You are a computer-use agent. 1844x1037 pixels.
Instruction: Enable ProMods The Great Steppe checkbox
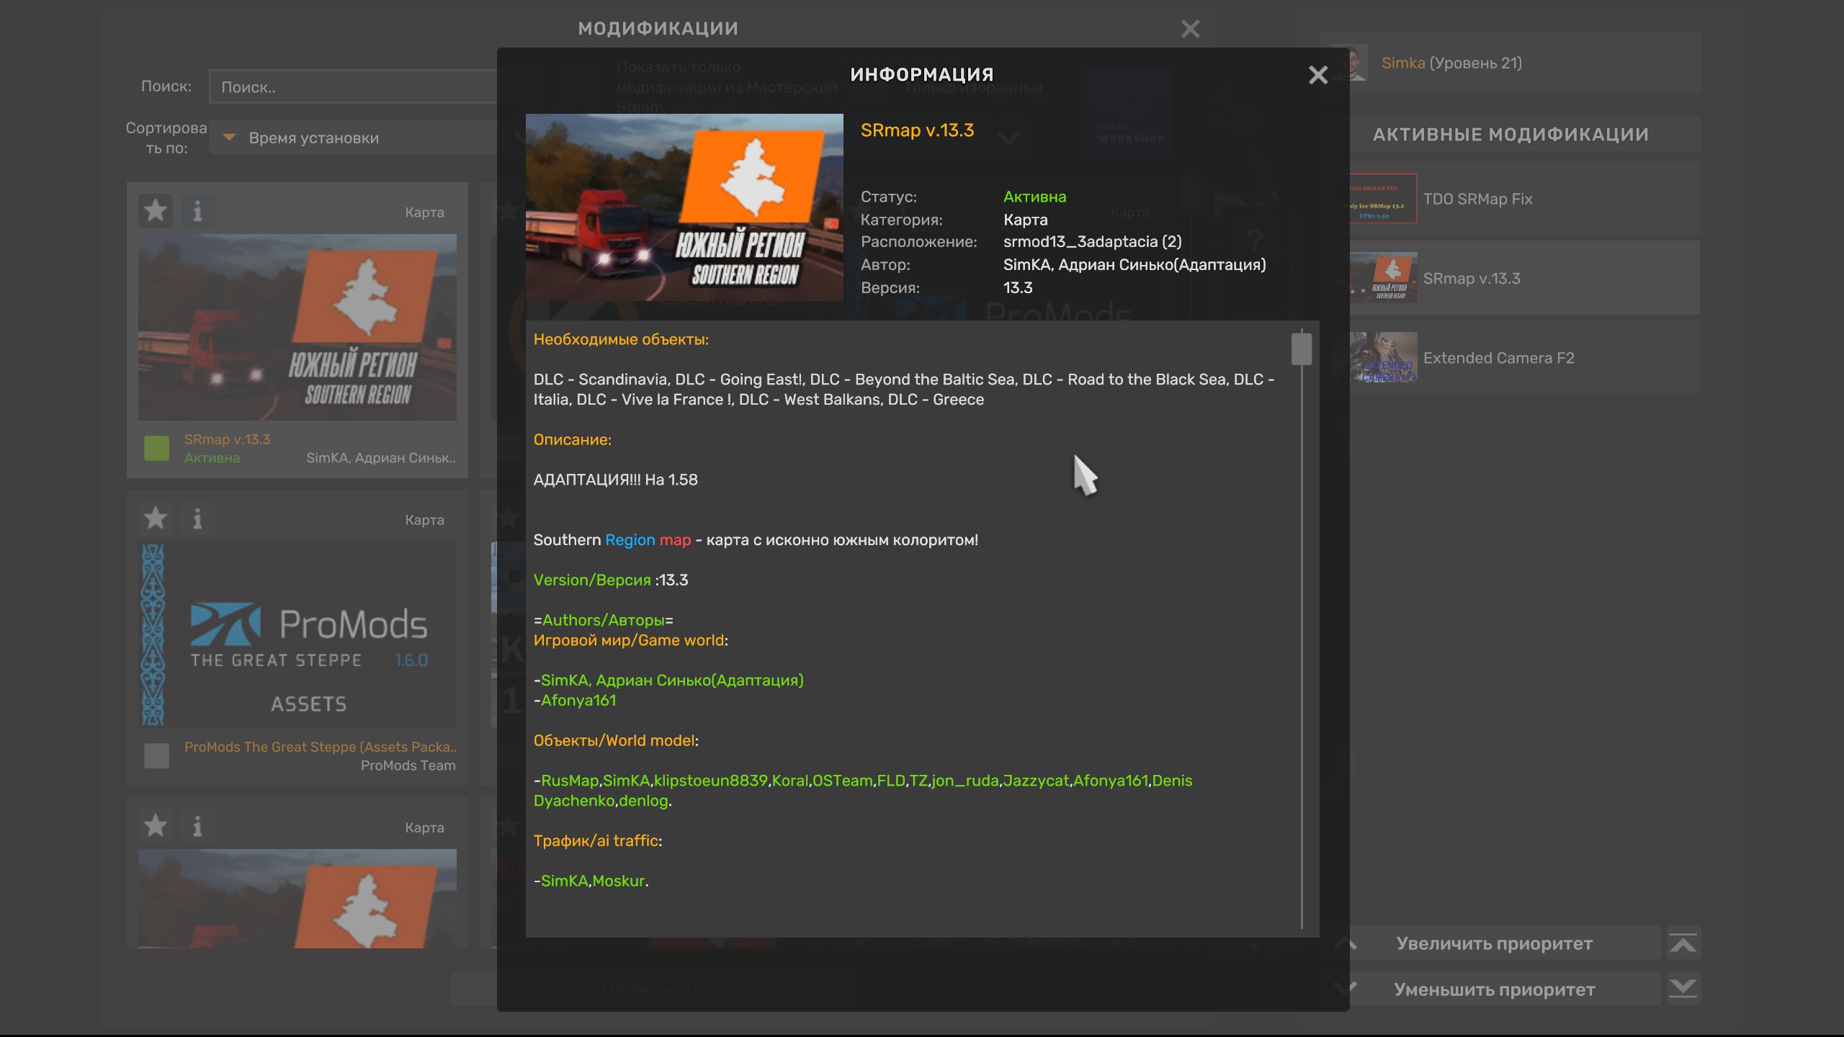(156, 755)
